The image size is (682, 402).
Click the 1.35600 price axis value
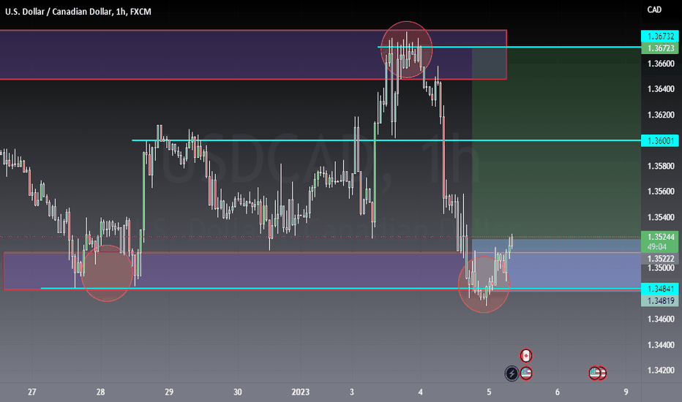[x=661, y=191]
